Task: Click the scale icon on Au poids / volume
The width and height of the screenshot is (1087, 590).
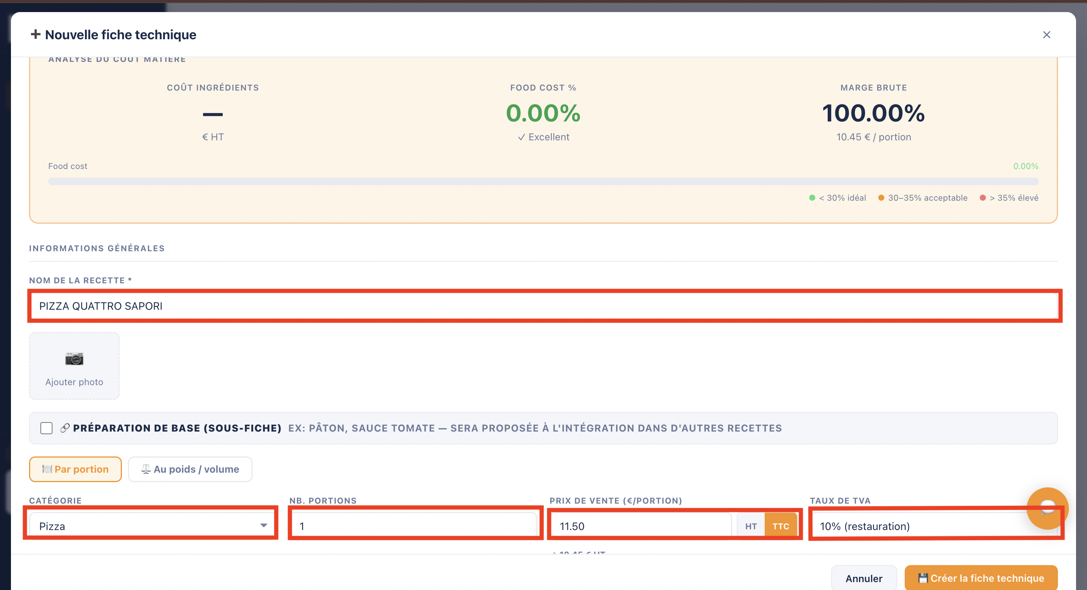Action: pyautogui.click(x=146, y=469)
